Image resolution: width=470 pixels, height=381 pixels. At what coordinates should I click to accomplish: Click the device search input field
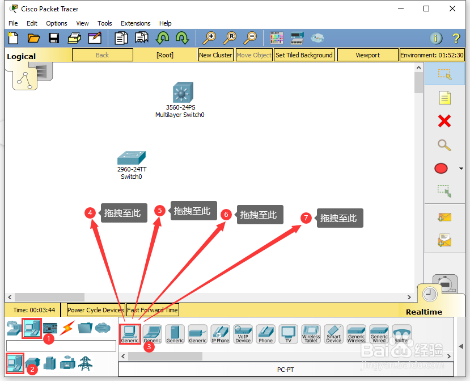(61, 346)
